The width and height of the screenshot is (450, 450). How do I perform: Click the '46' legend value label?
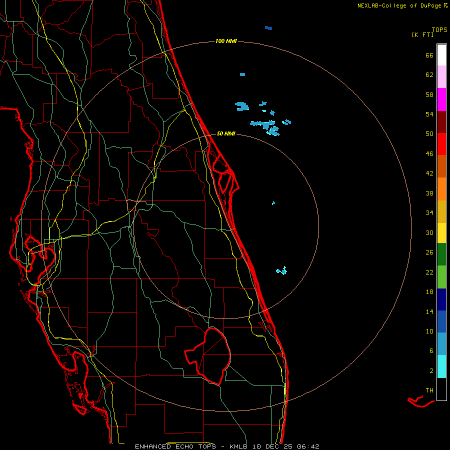coord(429,154)
